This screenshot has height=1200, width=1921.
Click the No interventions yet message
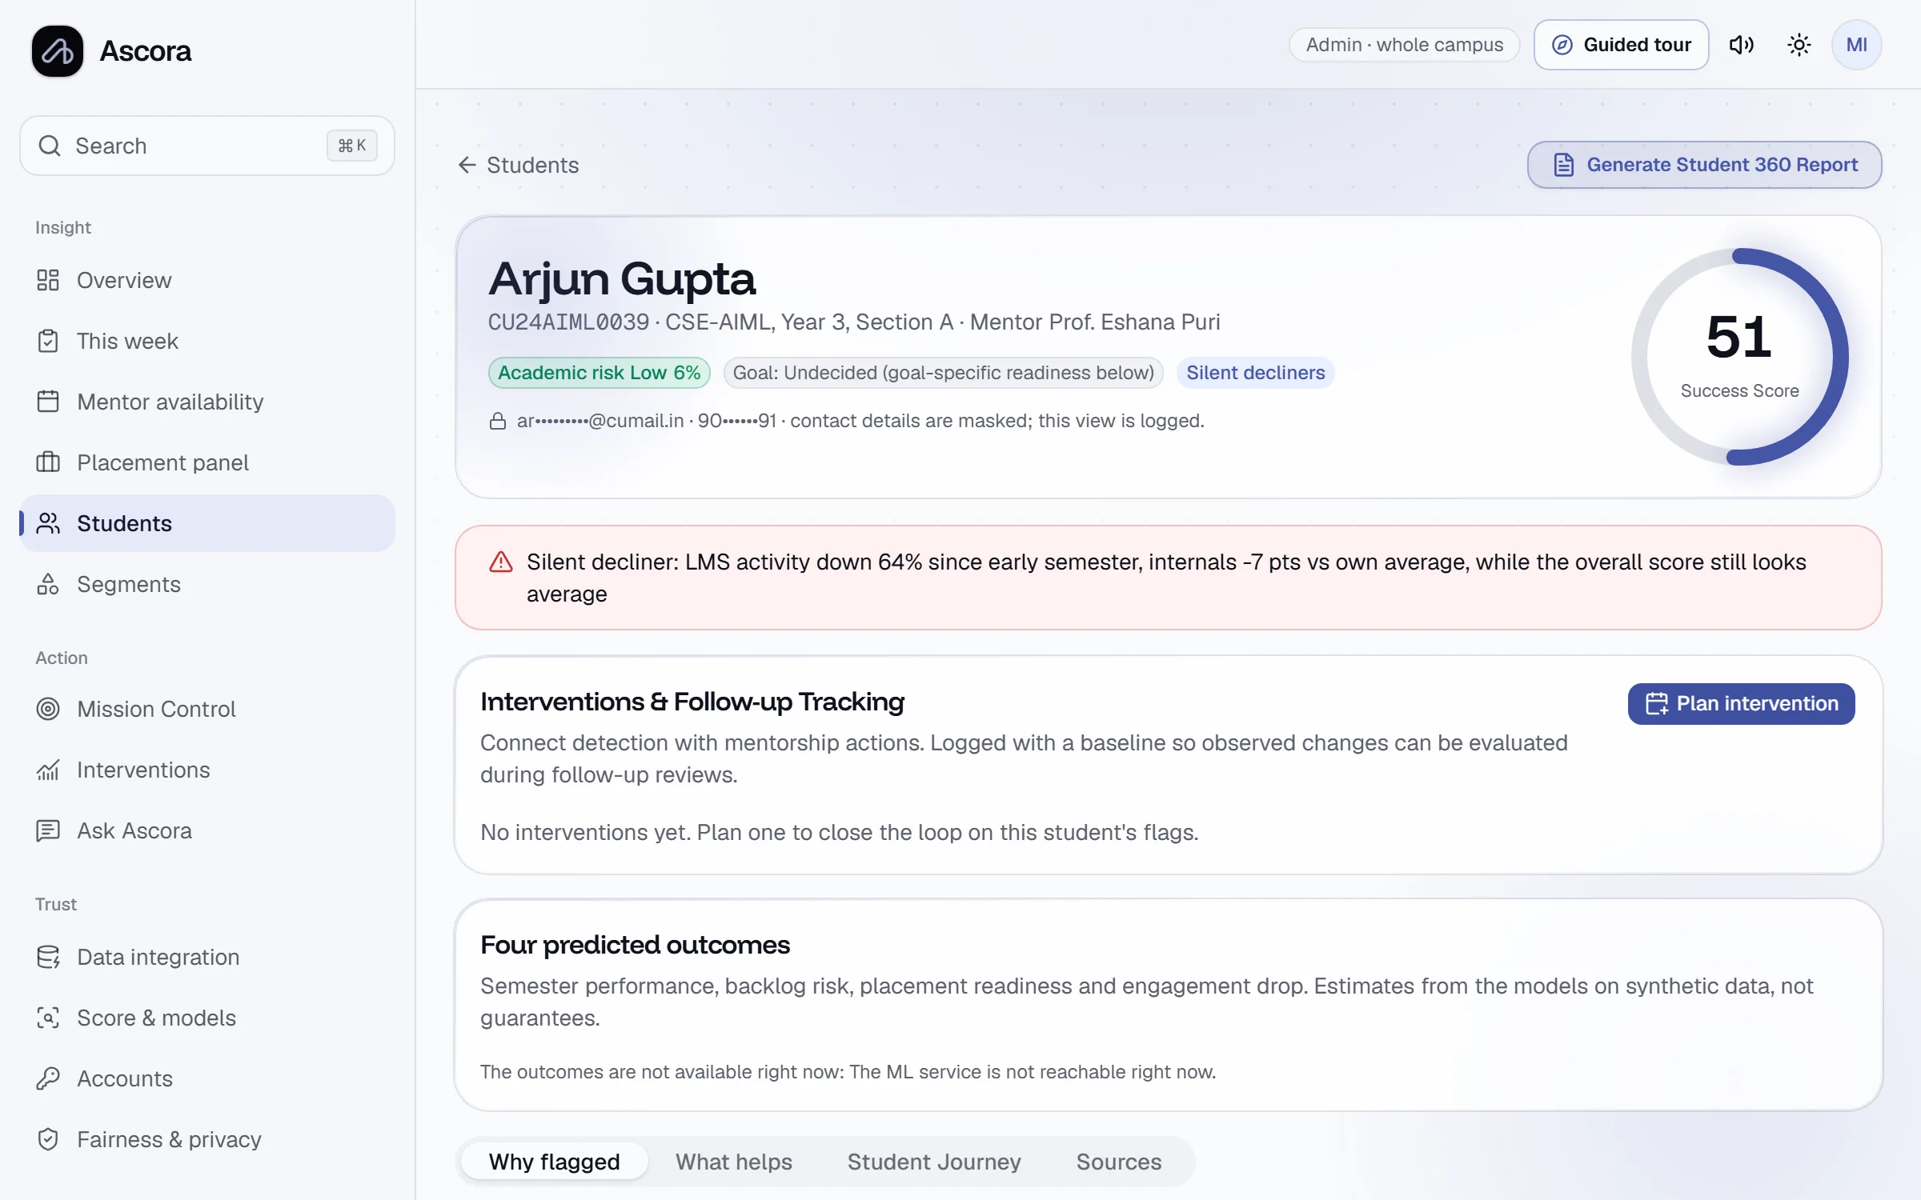pos(839,832)
